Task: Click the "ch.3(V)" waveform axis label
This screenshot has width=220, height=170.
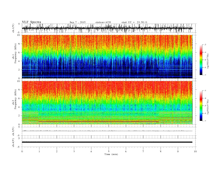Action: point(13,131)
